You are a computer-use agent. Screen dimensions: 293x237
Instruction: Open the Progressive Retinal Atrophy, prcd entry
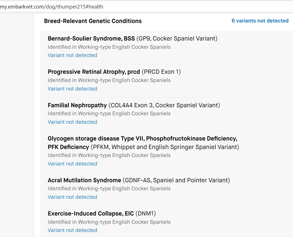[x=94, y=72]
